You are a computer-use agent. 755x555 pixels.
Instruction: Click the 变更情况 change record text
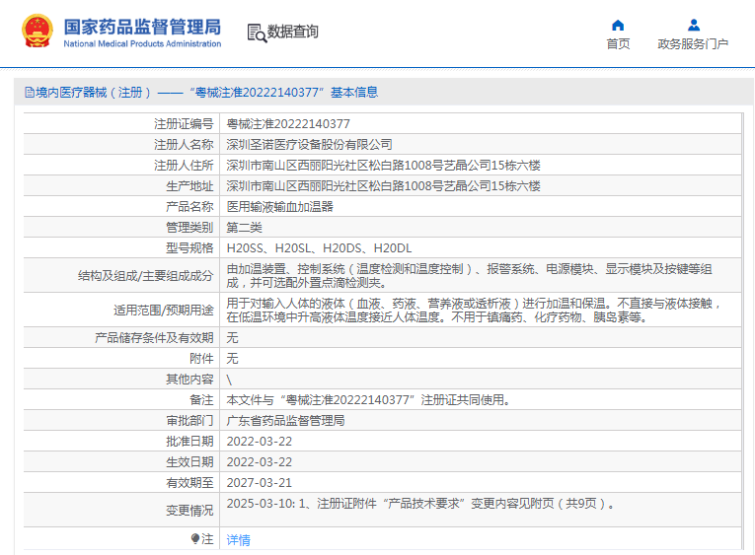pos(420,504)
